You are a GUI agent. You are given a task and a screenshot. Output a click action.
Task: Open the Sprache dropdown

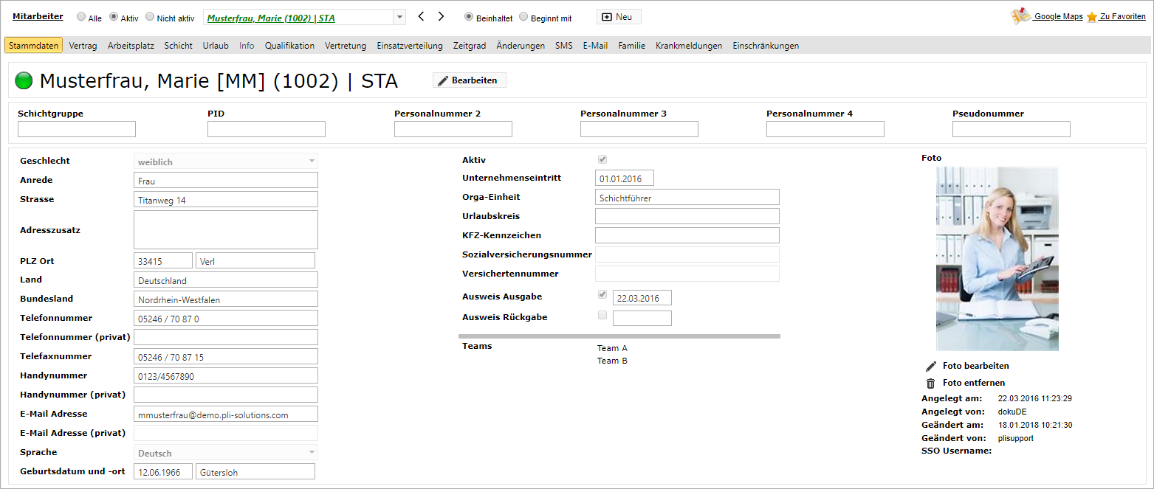coord(312,452)
